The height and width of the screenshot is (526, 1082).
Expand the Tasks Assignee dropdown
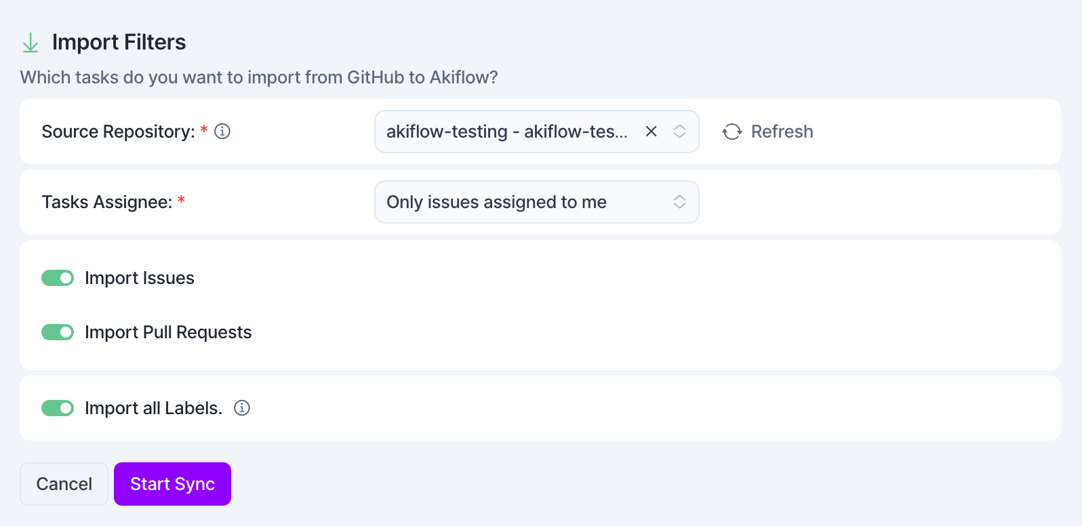(x=537, y=202)
